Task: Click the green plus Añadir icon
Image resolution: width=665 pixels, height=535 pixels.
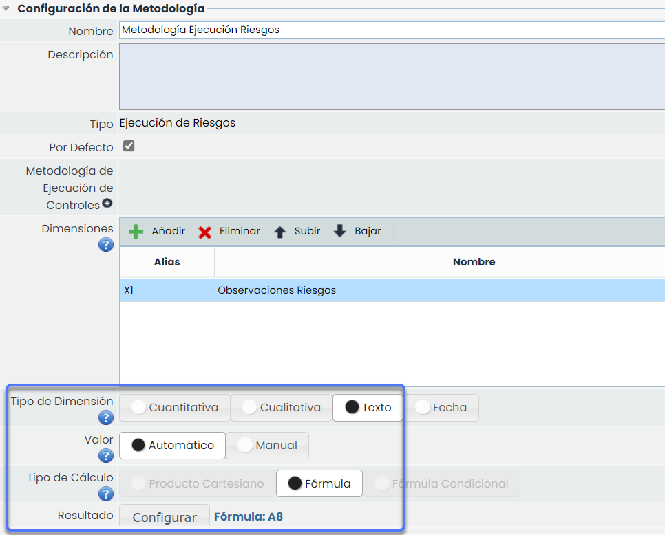Action: [x=136, y=232]
